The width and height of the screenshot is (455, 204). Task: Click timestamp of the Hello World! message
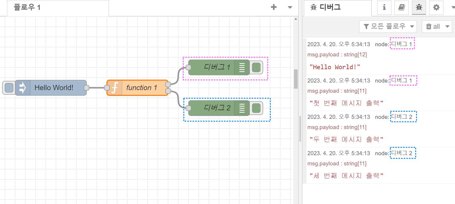[338, 44]
